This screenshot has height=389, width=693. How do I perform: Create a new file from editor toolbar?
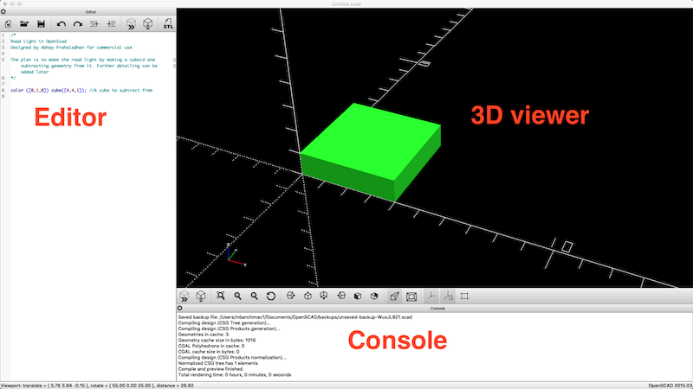pyautogui.click(x=8, y=24)
